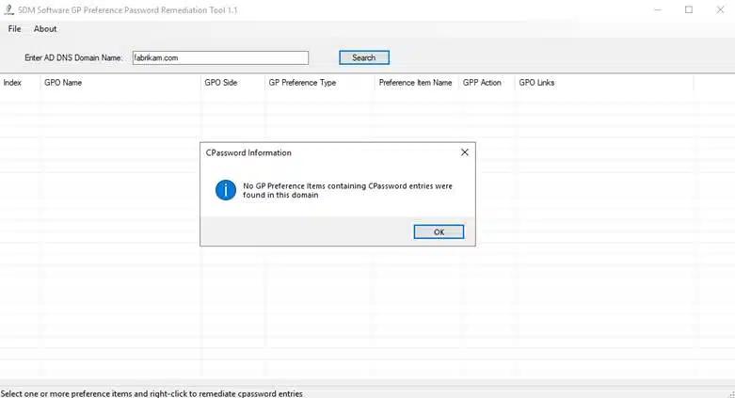Click the Index column header
735x398 pixels.
click(20, 83)
